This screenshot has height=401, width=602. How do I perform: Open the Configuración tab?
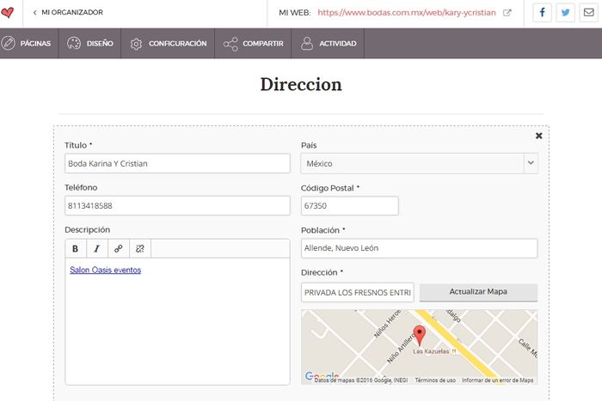(x=168, y=43)
